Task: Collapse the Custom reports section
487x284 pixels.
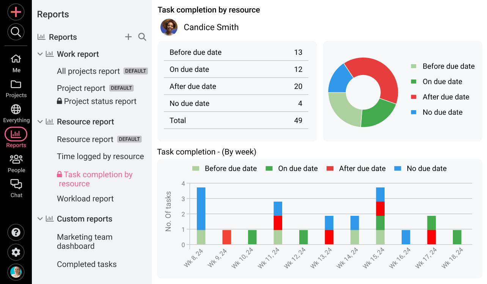Action: 40,218
